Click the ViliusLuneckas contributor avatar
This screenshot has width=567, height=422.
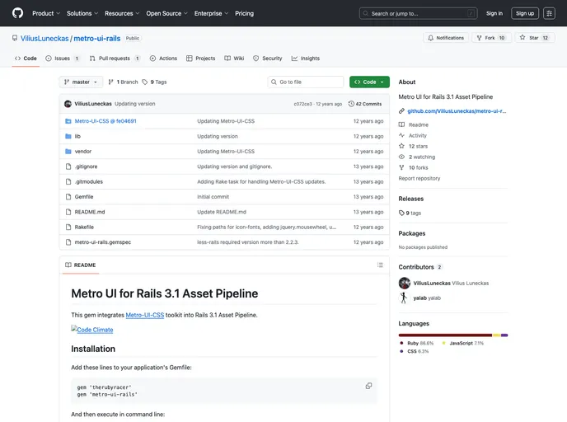pyautogui.click(x=405, y=284)
